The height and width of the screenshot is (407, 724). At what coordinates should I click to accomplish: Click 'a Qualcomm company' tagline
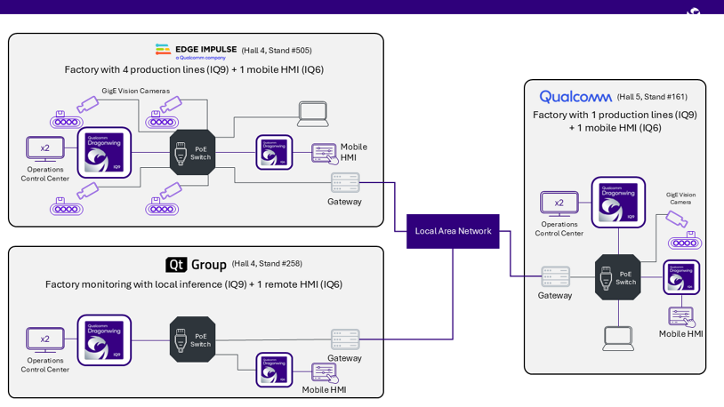[x=200, y=58]
